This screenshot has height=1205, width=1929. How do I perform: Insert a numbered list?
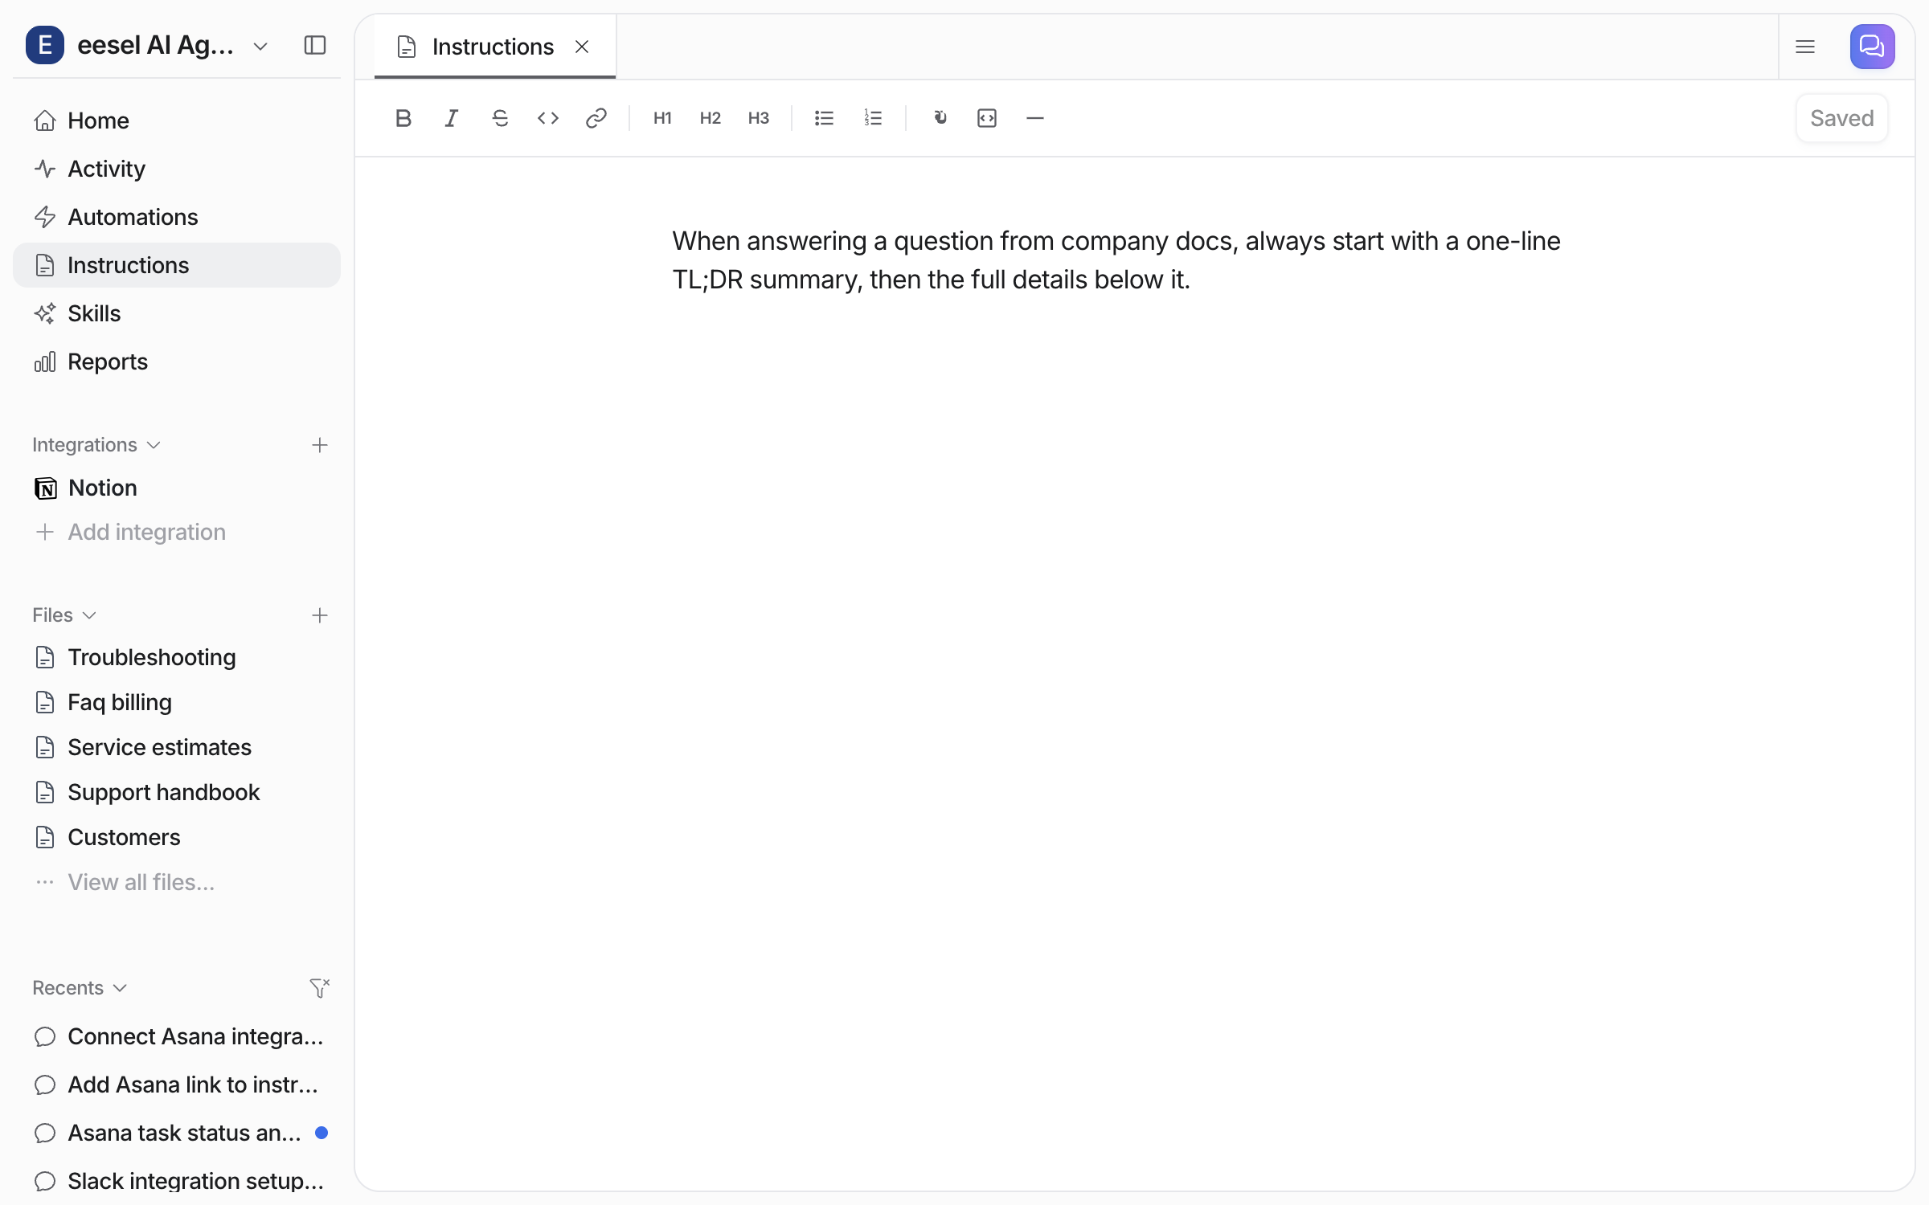pyautogui.click(x=873, y=118)
